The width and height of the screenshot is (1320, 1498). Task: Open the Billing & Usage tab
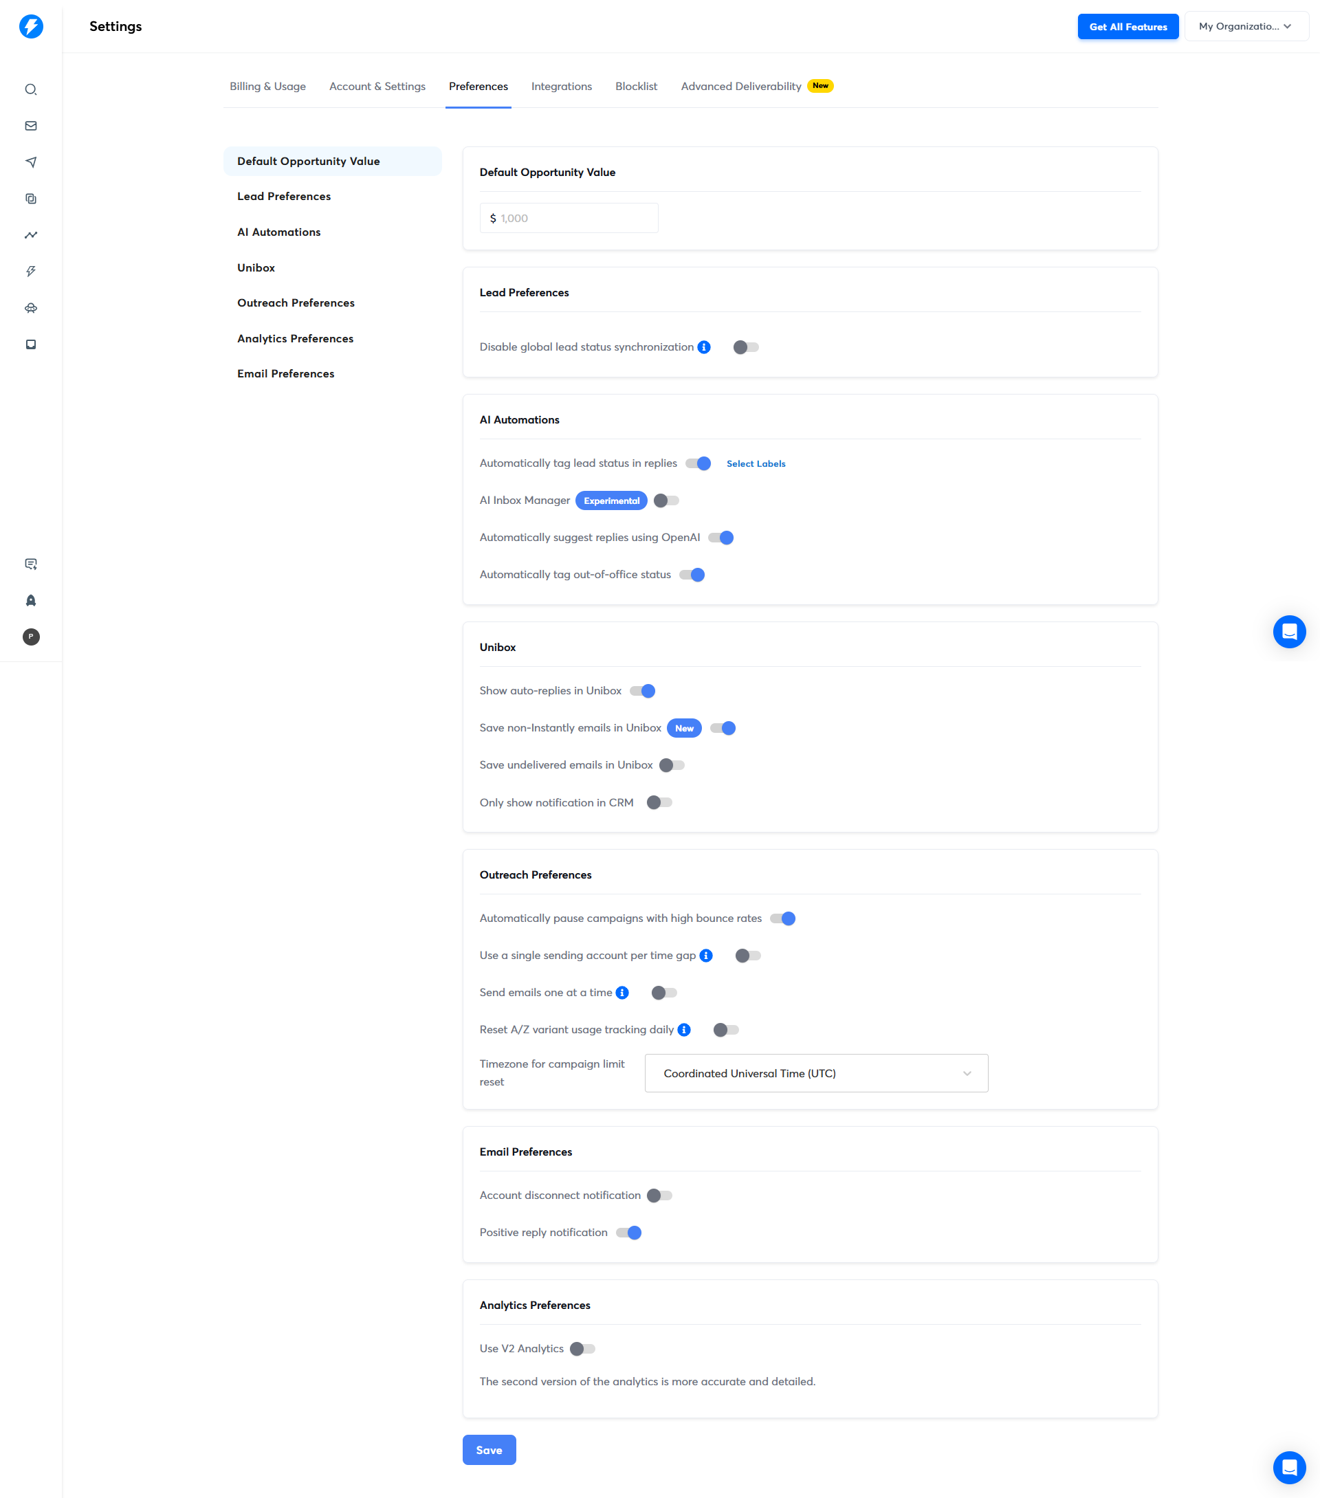267,87
